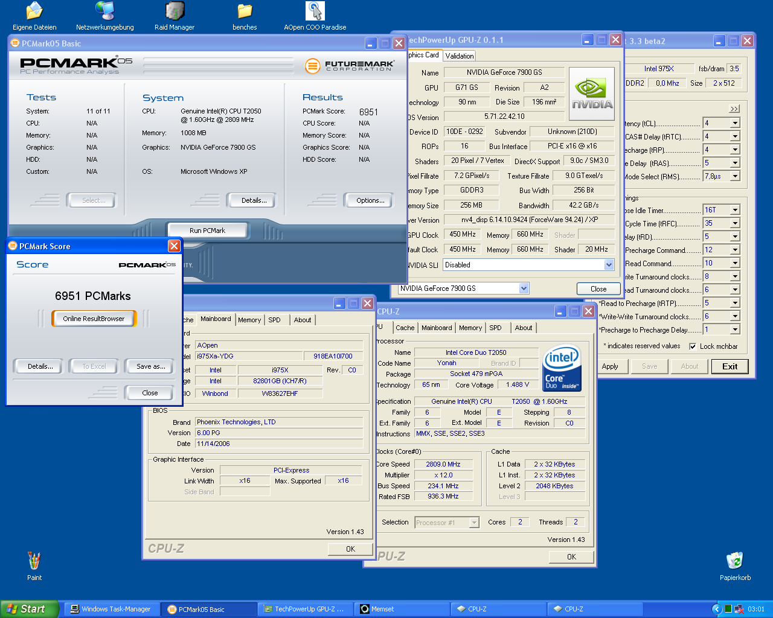Image resolution: width=773 pixels, height=618 pixels.
Task: Click the Start button on taskbar
Action: click(29, 609)
